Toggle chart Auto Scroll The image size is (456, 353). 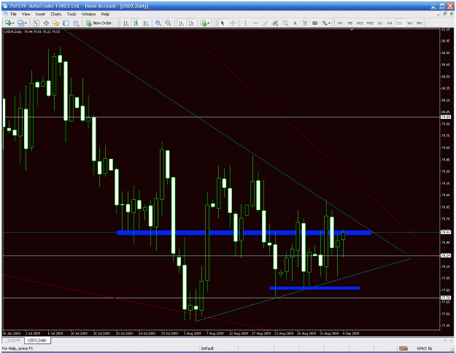click(x=181, y=23)
